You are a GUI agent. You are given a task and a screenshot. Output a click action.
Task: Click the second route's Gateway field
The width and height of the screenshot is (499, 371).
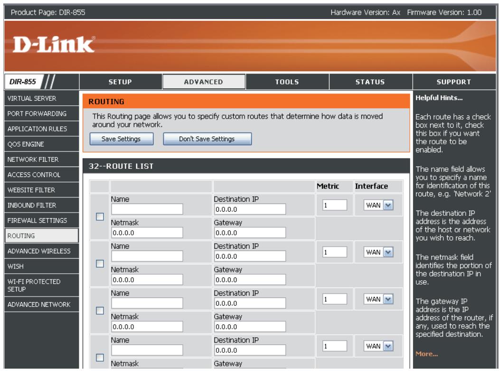tap(250, 280)
